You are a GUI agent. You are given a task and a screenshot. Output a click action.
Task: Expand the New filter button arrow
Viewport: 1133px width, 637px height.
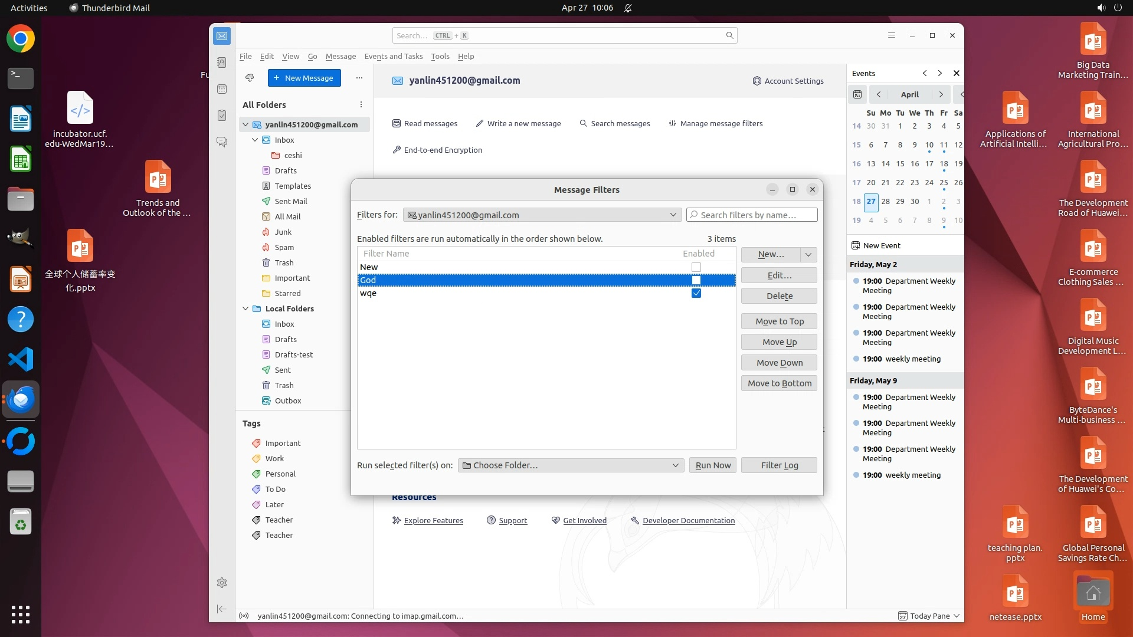click(x=808, y=254)
